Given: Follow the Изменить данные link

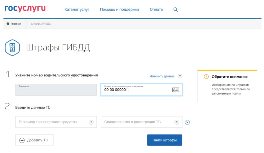Looking at the screenshot, I should [x=162, y=76].
